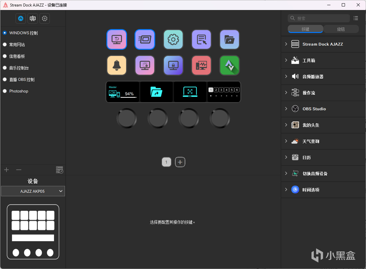
Task: Select the Master volume 94% touch-strip key
Action: (123, 92)
